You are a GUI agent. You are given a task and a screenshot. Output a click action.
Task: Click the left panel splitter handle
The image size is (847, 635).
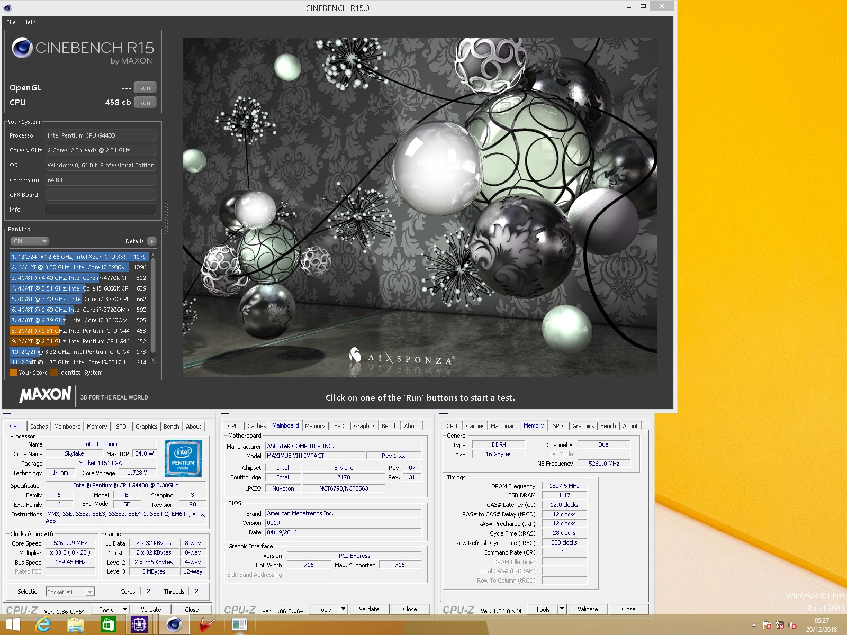(166, 218)
